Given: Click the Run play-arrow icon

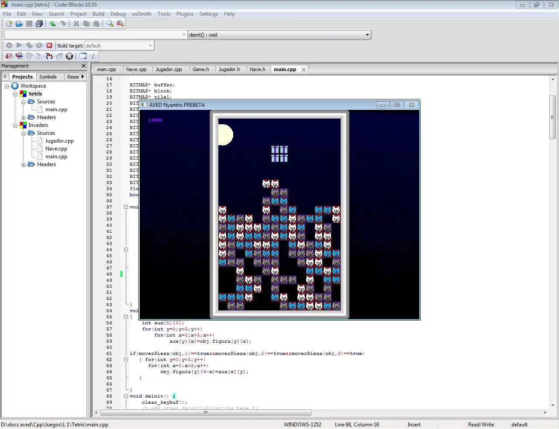Looking at the screenshot, I should pyautogui.click(x=19, y=45).
